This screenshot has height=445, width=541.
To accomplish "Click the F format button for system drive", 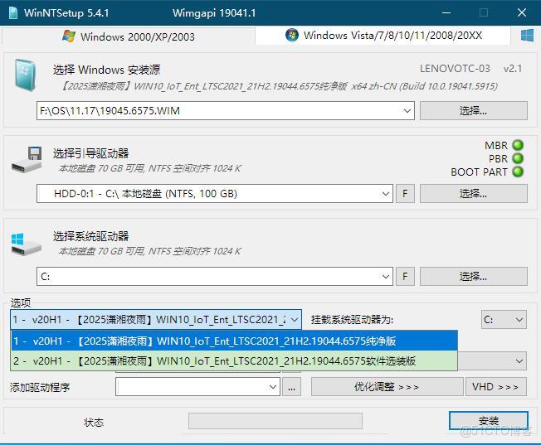I will click(405, 276).
